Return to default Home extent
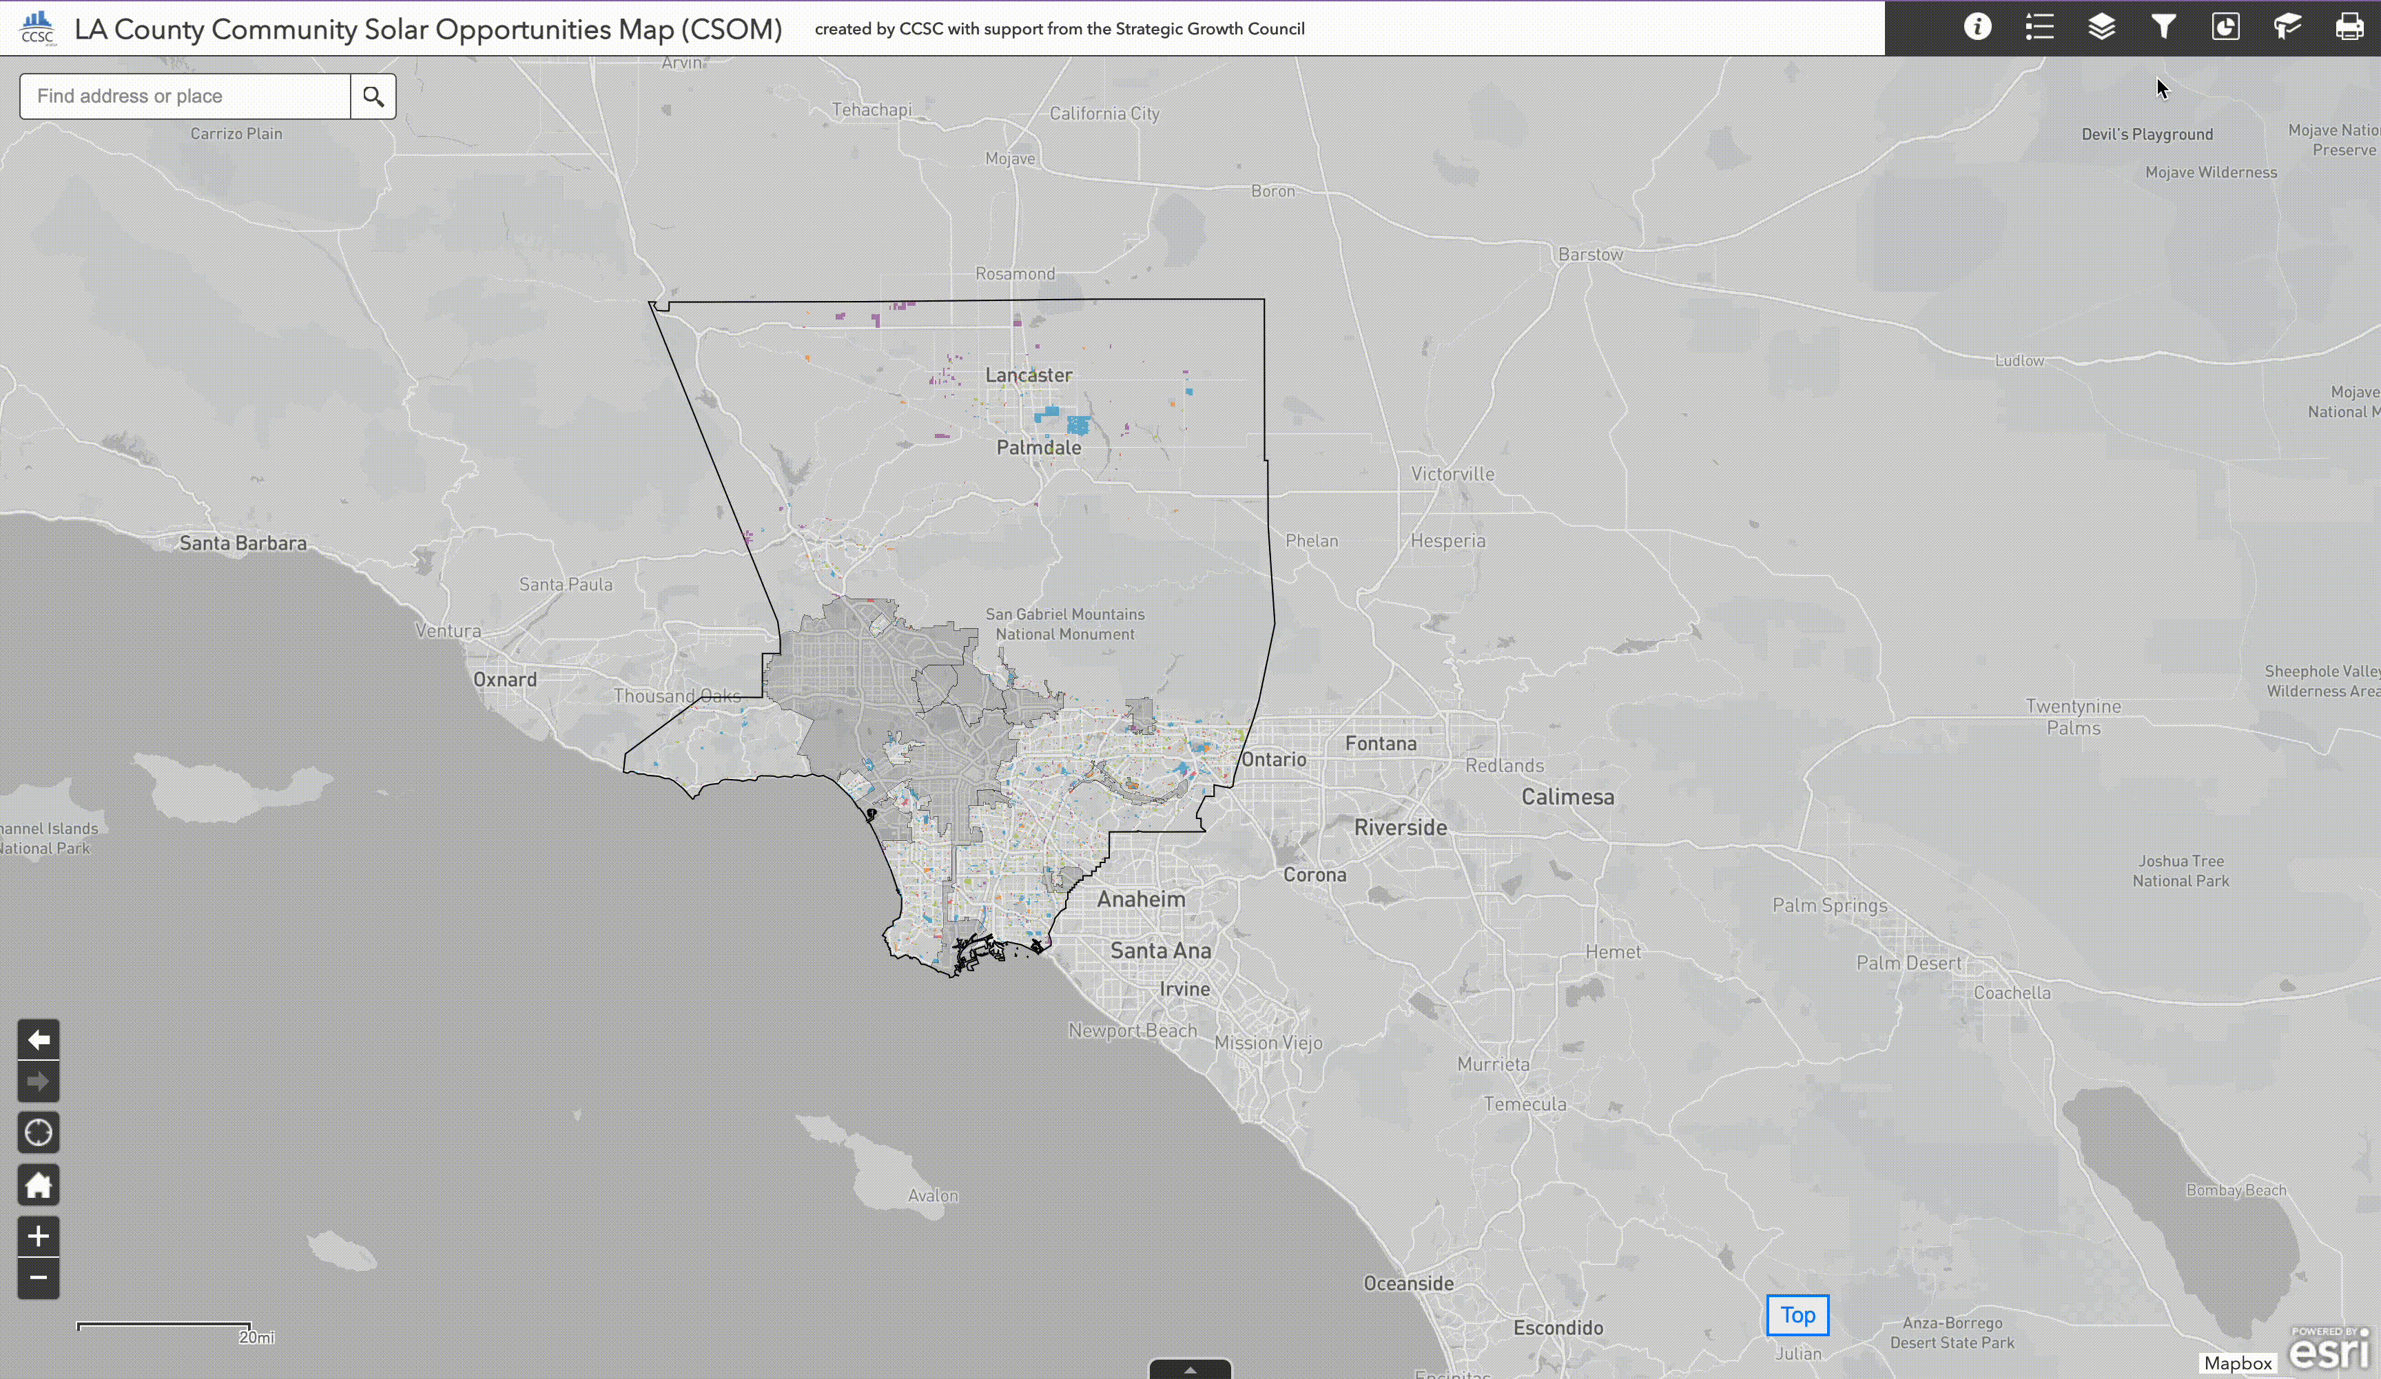Image resolution: width=2381 pixels, height=1379 pixels. point(39,1185)
